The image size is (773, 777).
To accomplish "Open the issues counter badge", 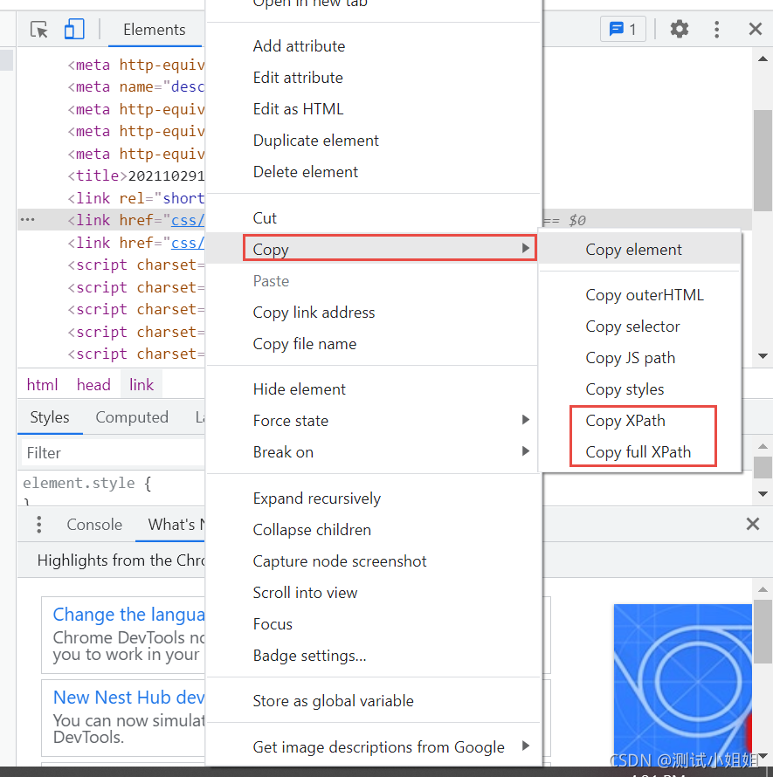I will click(623, 29).
